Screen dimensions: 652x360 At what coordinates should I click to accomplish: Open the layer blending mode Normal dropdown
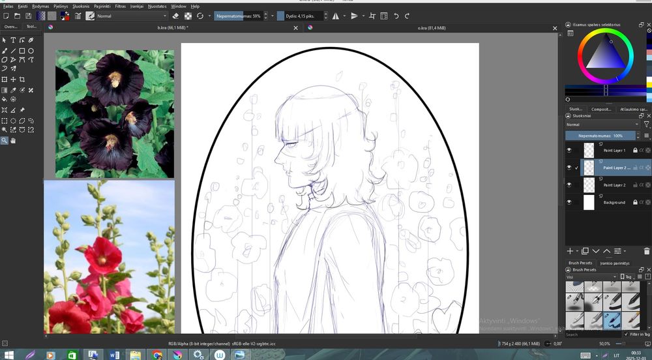602,125
